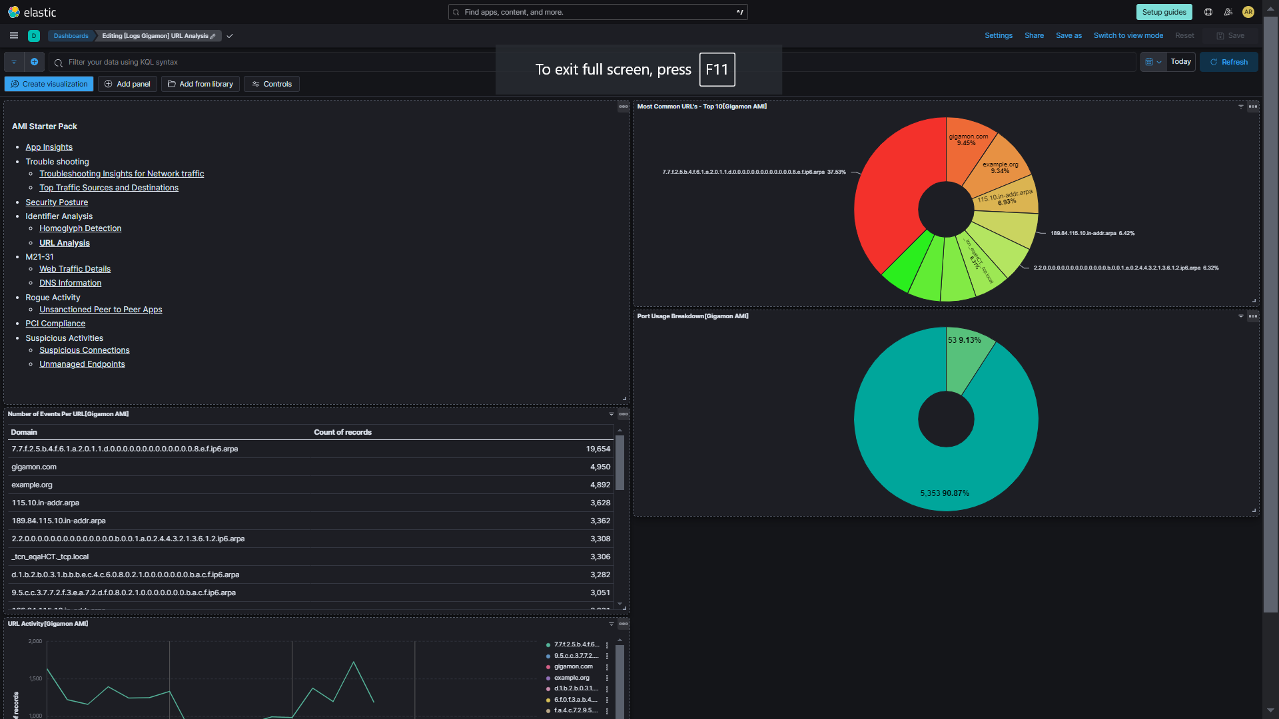The height and width of the screenshot is (719, 1279).
Task: Toggle the example.org series in URL Activity legend
Action: click(572, 677)
